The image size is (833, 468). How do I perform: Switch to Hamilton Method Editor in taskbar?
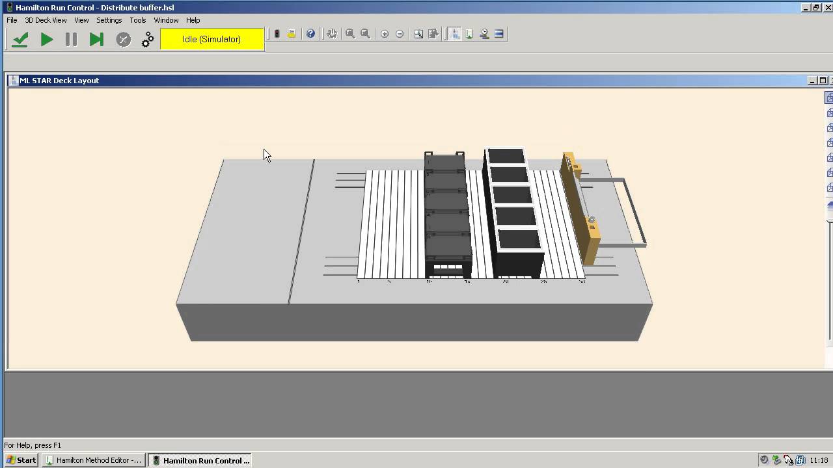(94, 460)
